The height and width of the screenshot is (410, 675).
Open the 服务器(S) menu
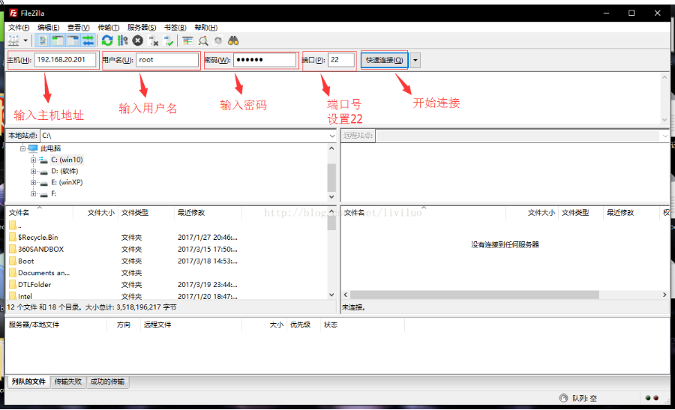[142, 28]
